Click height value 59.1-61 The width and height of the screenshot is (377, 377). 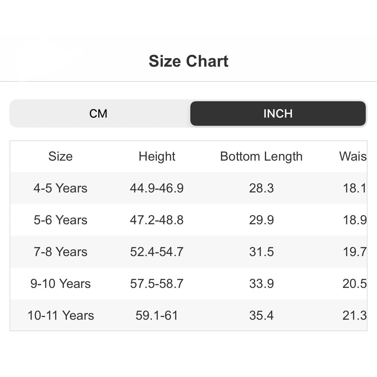[157, 315]
